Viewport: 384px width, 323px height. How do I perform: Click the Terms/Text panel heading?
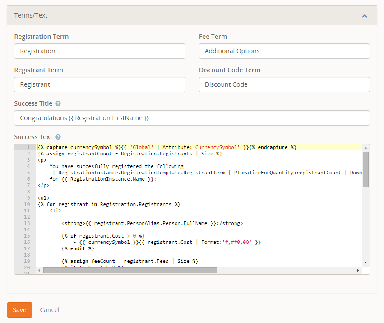31,15
